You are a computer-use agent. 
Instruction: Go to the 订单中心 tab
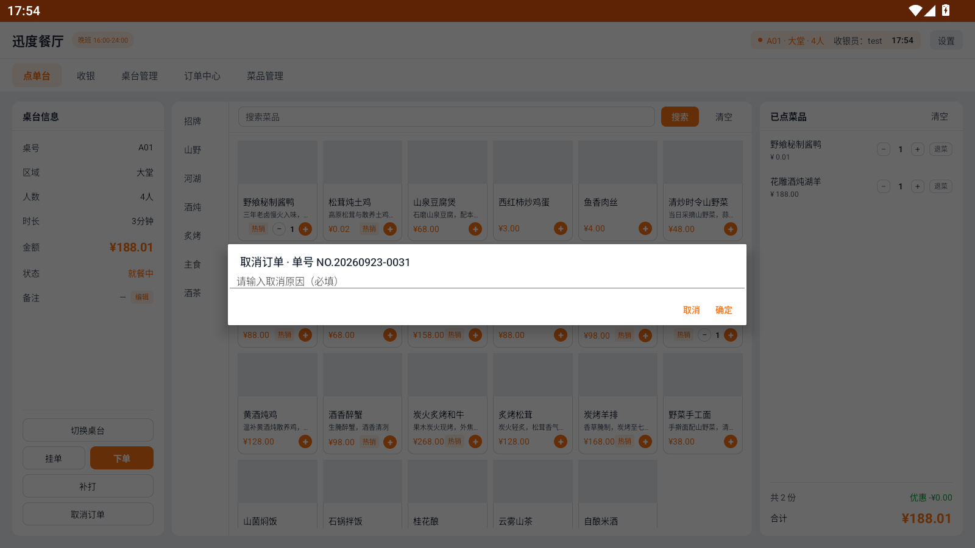(202, 76)
